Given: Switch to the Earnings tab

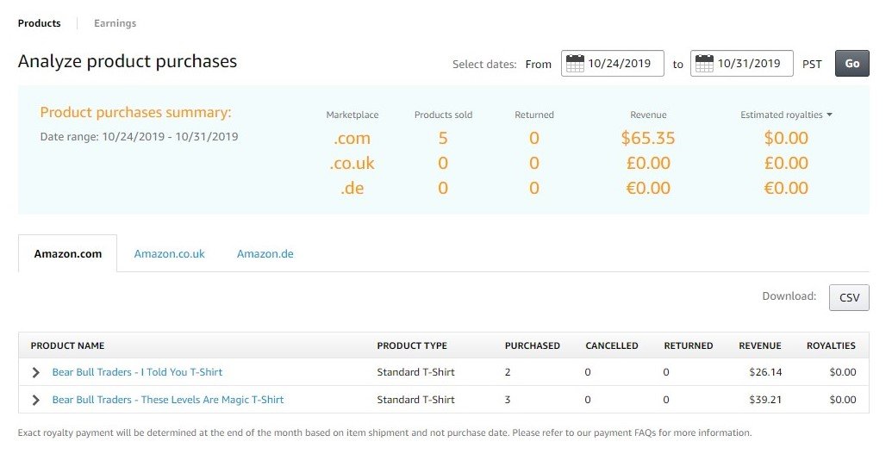Looking at the screenshot, I should click(x=115, y=23).
